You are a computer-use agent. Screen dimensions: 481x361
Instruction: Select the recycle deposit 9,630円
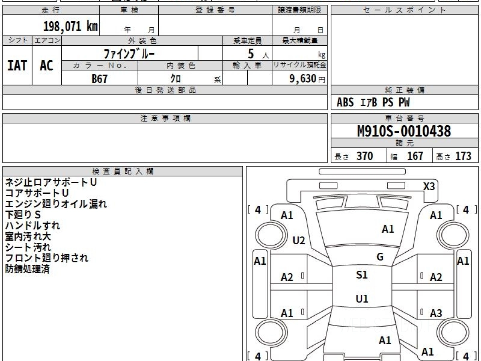[x=307, y=79]
